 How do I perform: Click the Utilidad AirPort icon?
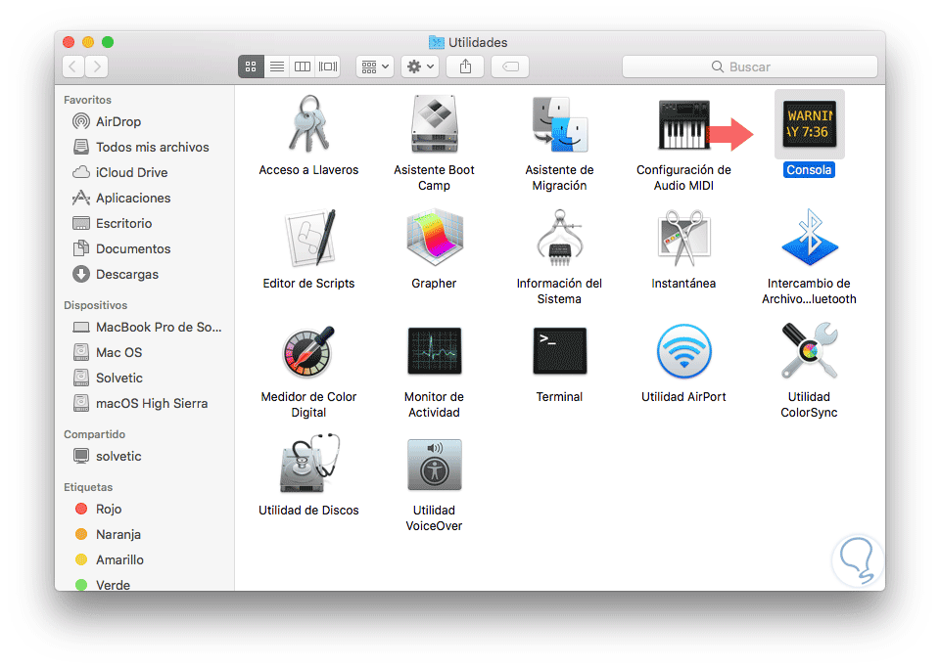click(x=684, y=351)
